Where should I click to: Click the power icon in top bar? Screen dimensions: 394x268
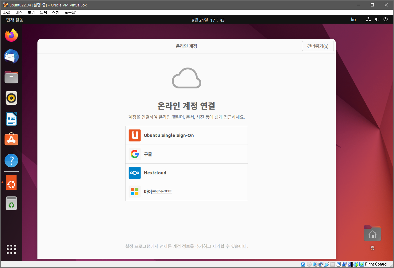pyautogui.click(x=386, y=20)
